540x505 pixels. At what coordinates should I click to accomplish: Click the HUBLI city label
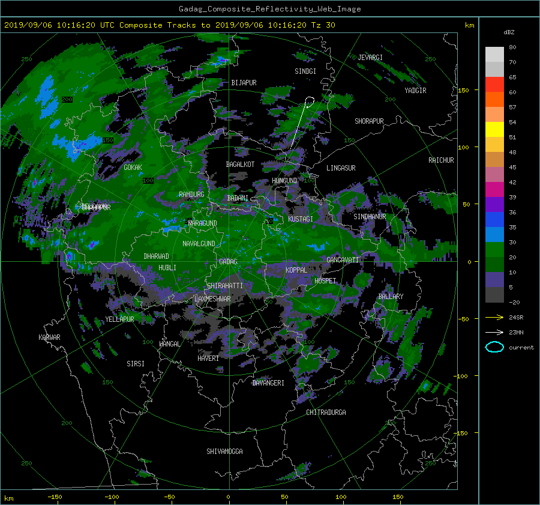[167, 268]
